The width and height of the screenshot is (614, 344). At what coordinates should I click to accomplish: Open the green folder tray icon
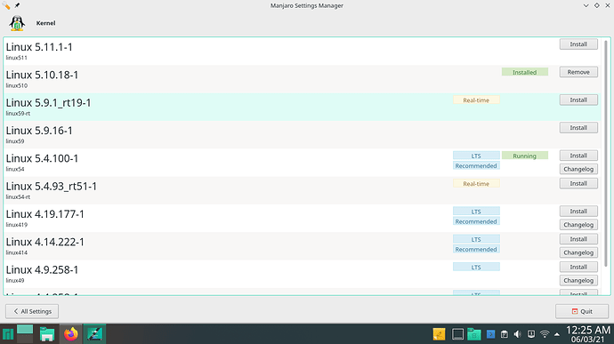click(x=473, y=334)
